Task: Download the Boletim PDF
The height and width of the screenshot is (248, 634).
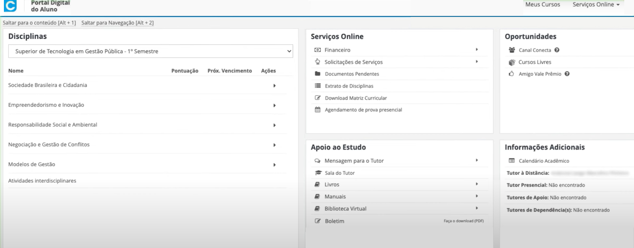Action: (463, 221)
